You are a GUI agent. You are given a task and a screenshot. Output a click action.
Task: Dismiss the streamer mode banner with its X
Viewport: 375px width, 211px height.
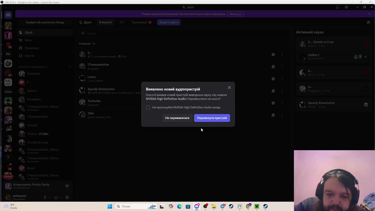(x=369, y=14)
